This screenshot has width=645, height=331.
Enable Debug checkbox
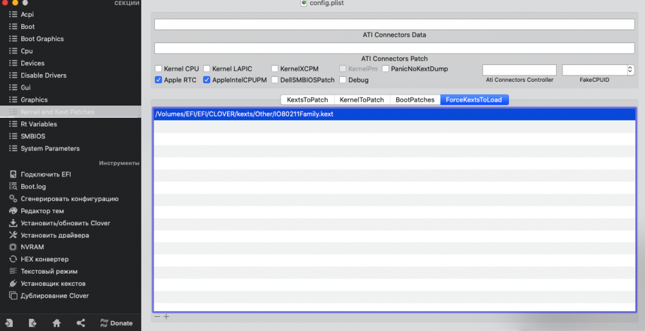pyautogui.click(x=343, y=80)
